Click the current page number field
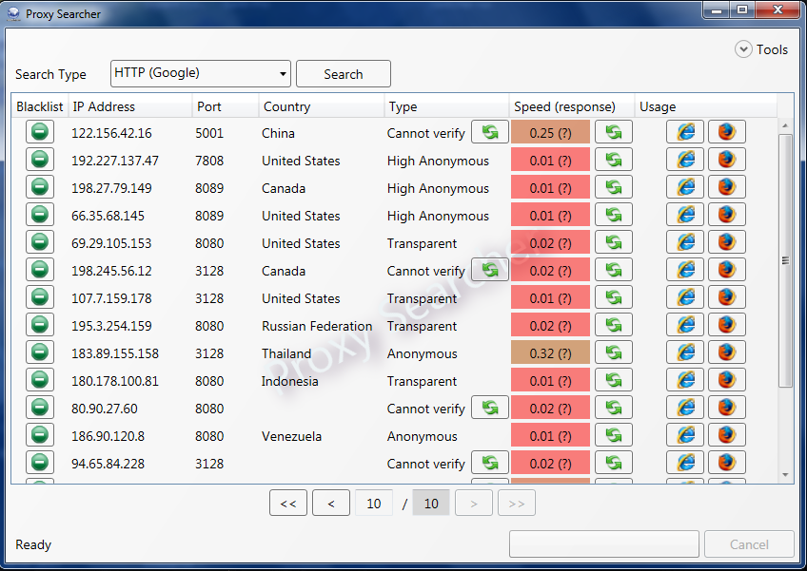 click(x=374, y=503)
